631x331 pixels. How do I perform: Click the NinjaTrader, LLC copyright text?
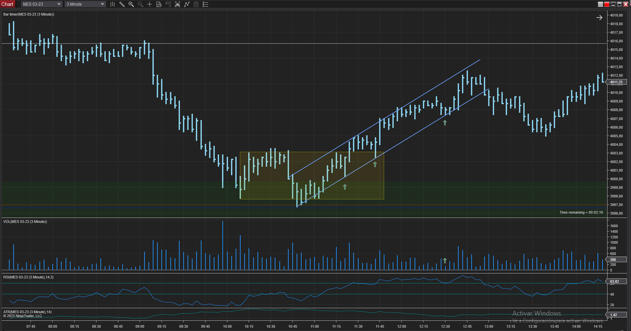(x=22, y=316)
